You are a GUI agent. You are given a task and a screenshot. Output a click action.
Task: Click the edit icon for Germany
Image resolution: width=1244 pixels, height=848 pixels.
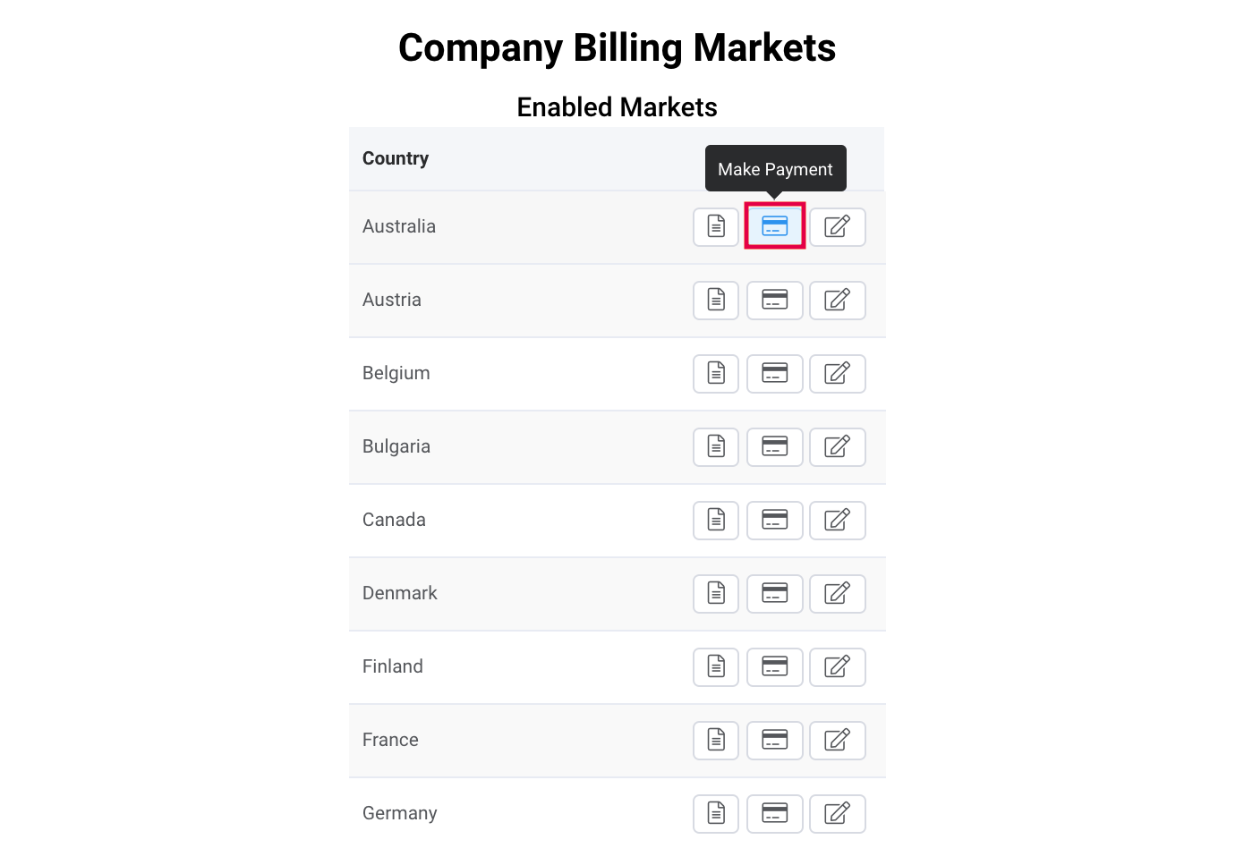837,813
